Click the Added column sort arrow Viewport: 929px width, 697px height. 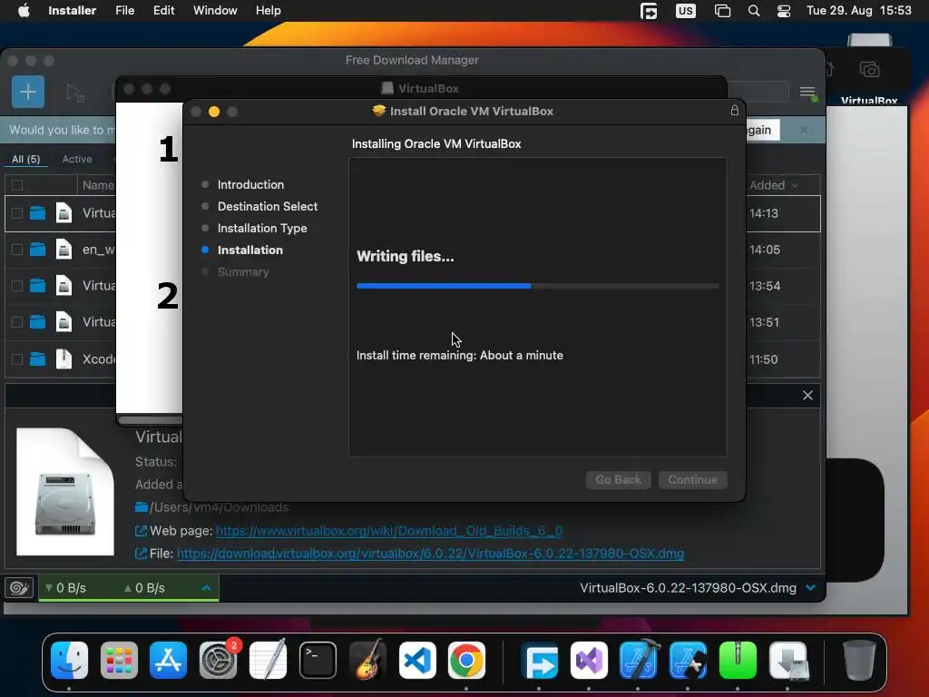click(x=795, y=185)
